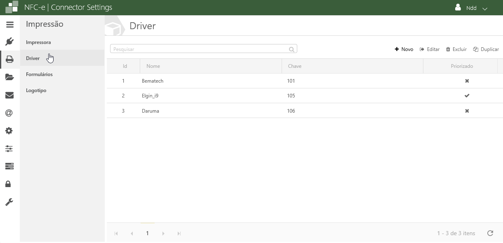Image resolution: width=503 pixels, height=243 pixels.
Task: Toggle Priorizado checkmark for Elgin_i9
Action: click(x=467, y=96)
